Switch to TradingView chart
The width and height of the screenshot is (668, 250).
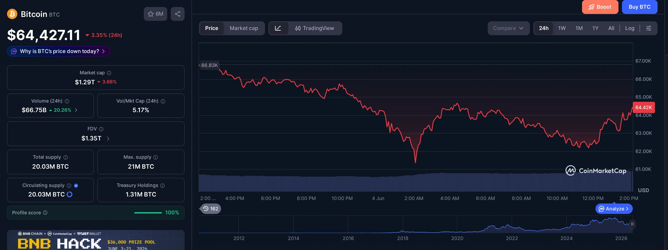[x=315, y=28]
